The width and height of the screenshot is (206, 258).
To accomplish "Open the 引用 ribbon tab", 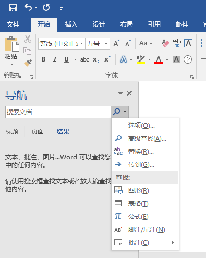I will point(154,24).
